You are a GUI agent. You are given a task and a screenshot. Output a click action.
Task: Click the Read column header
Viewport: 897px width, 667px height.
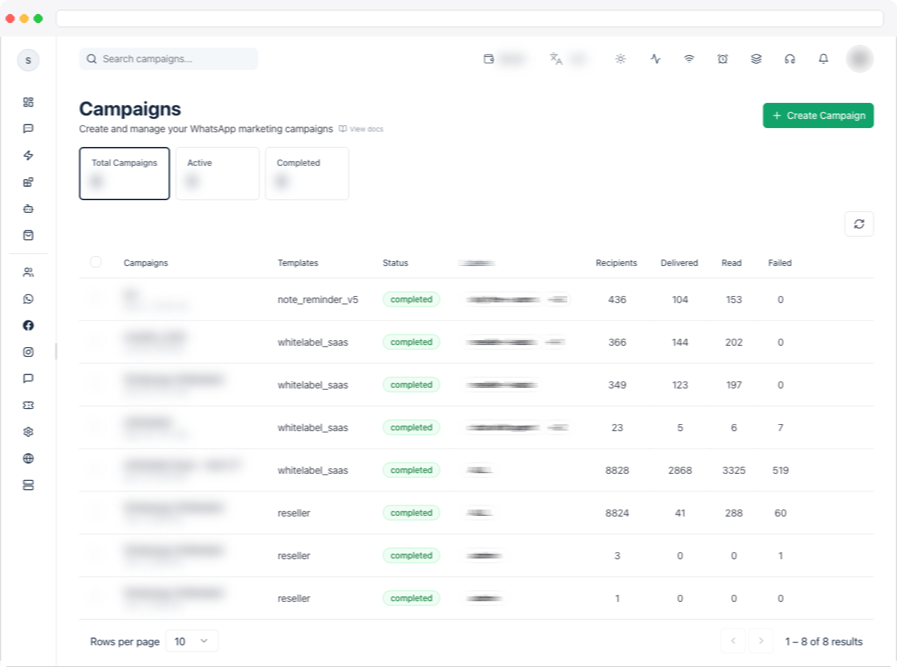732,263
